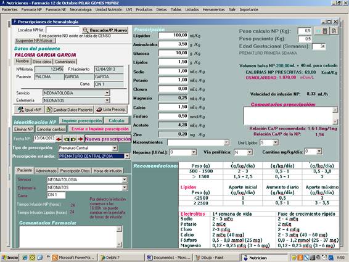Click the magnifier Buscador/P.Nuevo button

tap(105, 30)
